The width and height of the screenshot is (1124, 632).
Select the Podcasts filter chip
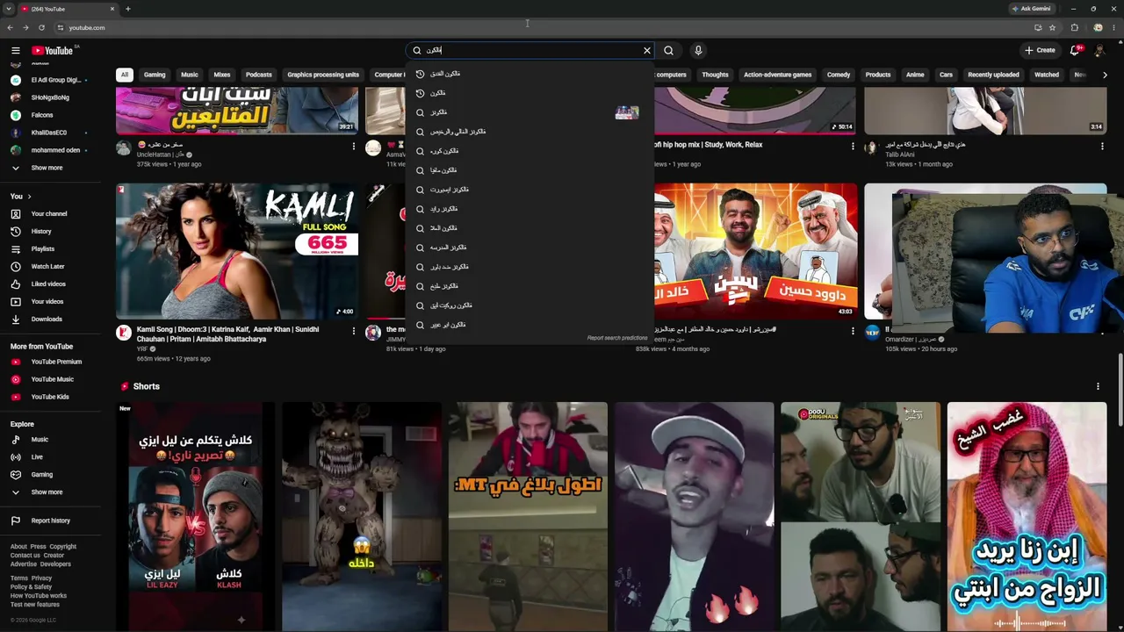258,75
